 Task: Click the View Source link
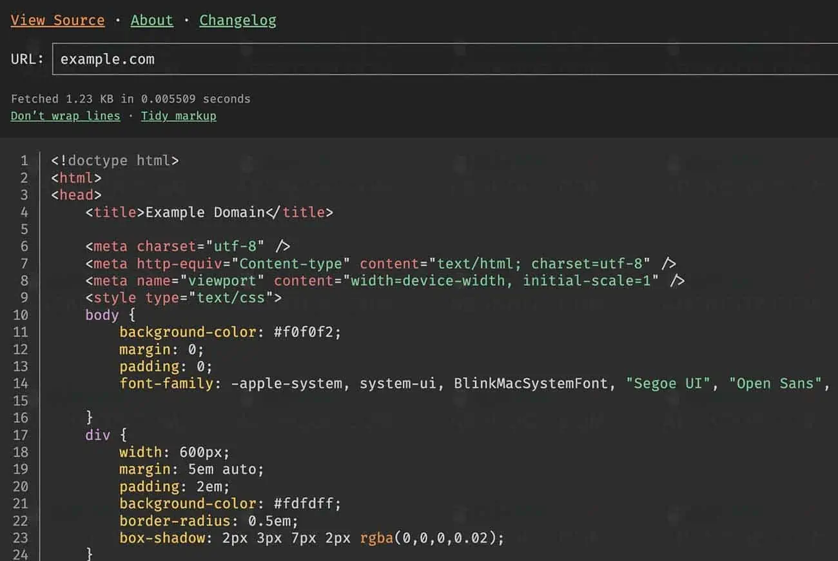click(x=57, y=20)
